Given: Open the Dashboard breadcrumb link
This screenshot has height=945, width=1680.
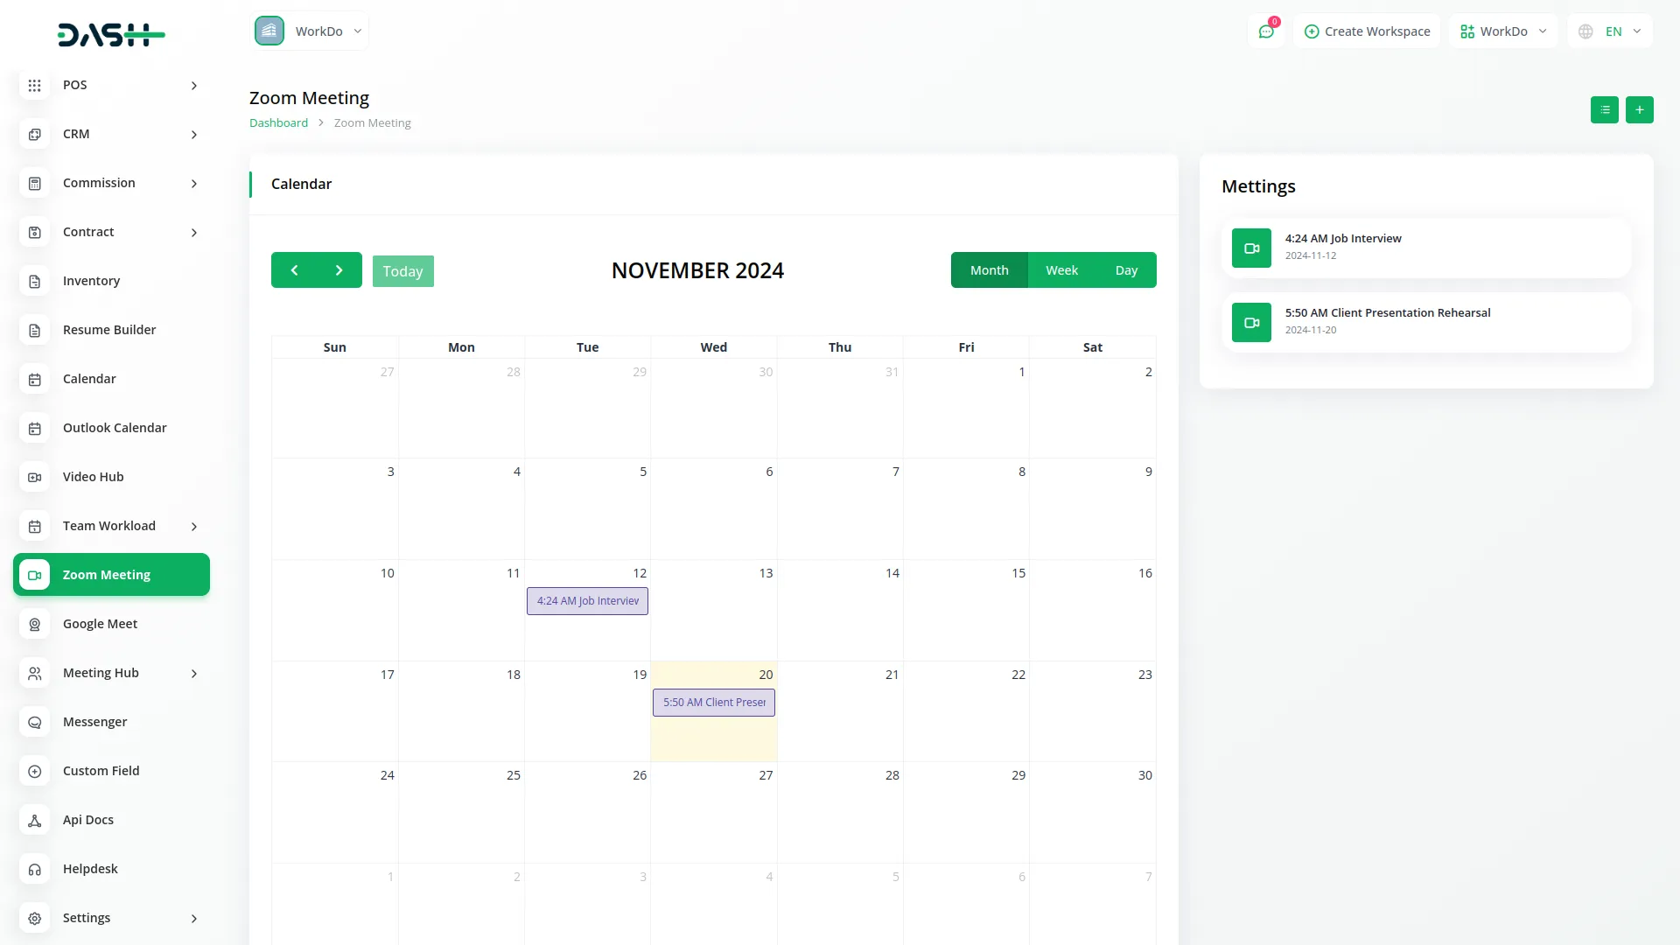Looking at the screenshot, I should coord(278,122).
